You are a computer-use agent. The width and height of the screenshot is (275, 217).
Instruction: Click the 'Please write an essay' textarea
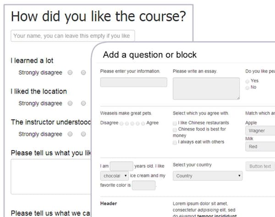tap(206, 88)
